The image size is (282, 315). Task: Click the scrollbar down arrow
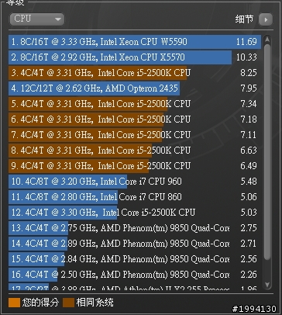[x=267, y=285]
